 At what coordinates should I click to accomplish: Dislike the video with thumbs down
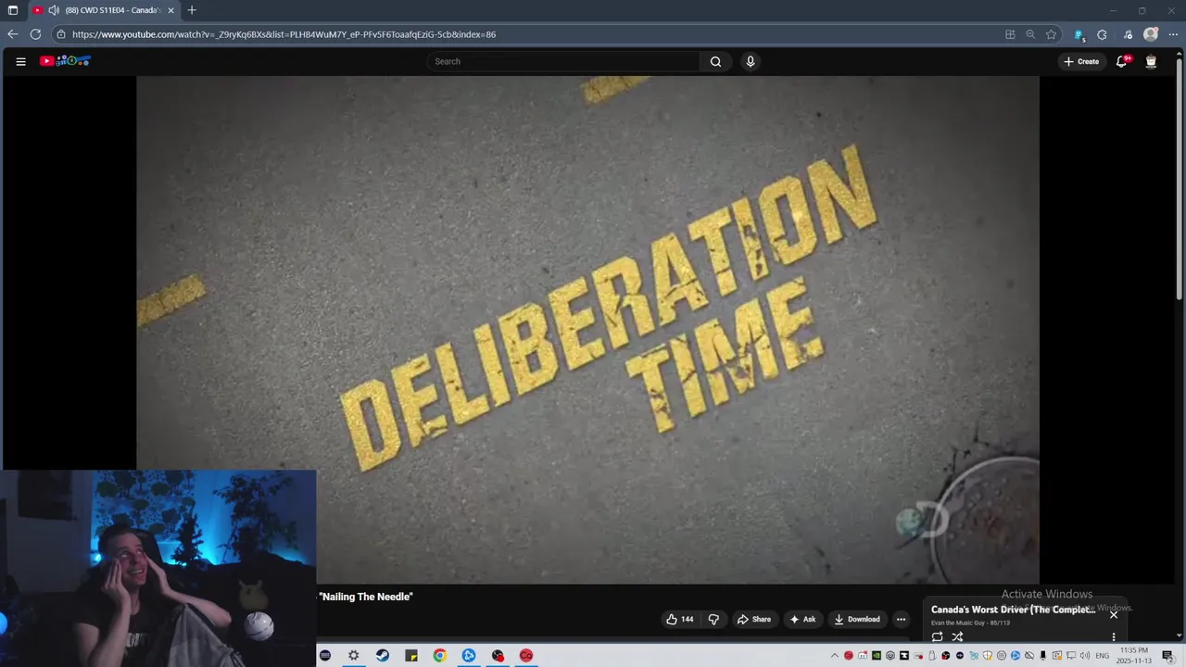(713, 619)
